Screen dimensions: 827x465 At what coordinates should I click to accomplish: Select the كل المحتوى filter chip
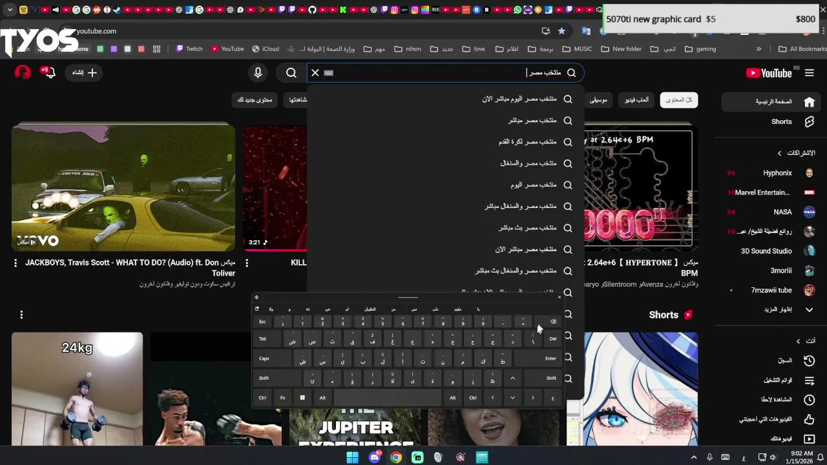point(678,99)
